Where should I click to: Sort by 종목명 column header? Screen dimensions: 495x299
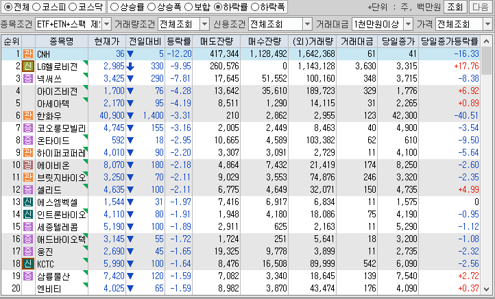(62, 41)
